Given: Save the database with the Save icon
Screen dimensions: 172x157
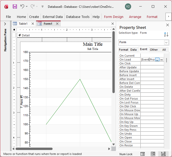Looking at the screenshot, I should [15, 6].
